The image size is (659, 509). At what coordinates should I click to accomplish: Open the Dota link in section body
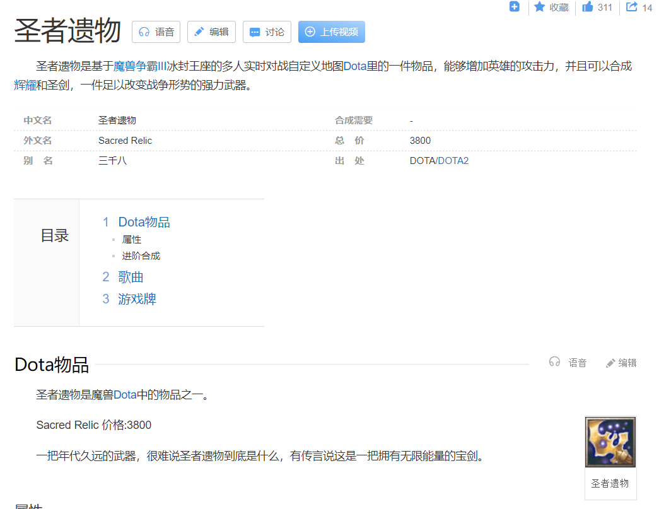[x=125, y=395]
